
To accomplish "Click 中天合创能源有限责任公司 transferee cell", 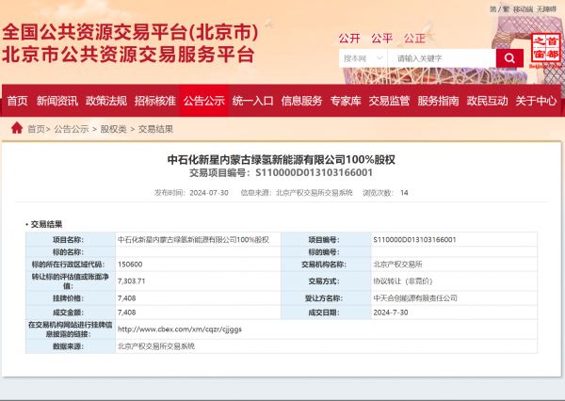I will click(454, 298).
